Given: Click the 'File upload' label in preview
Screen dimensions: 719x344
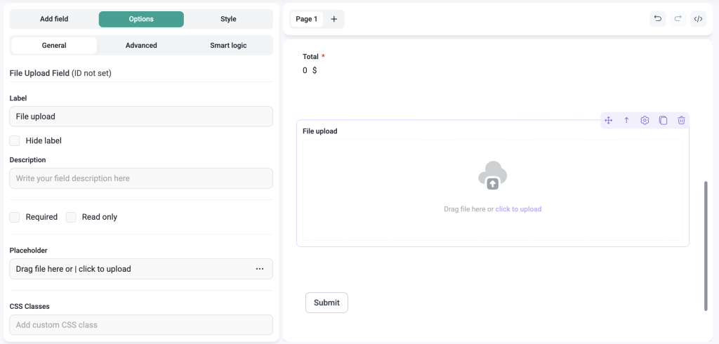Looking at the screenshot, I should pos(320,131).
